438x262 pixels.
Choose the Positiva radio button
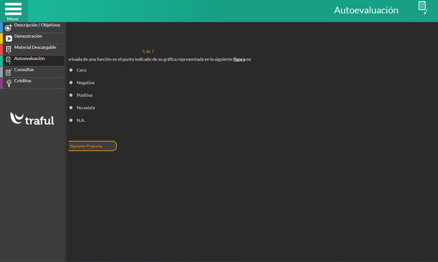pos(71,95)
